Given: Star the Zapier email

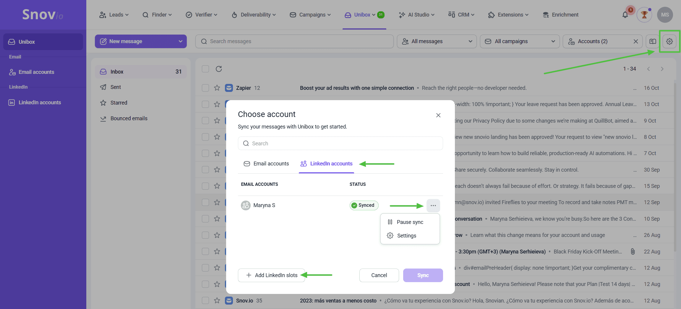Looking at the screenshot, I should (217, 88).
